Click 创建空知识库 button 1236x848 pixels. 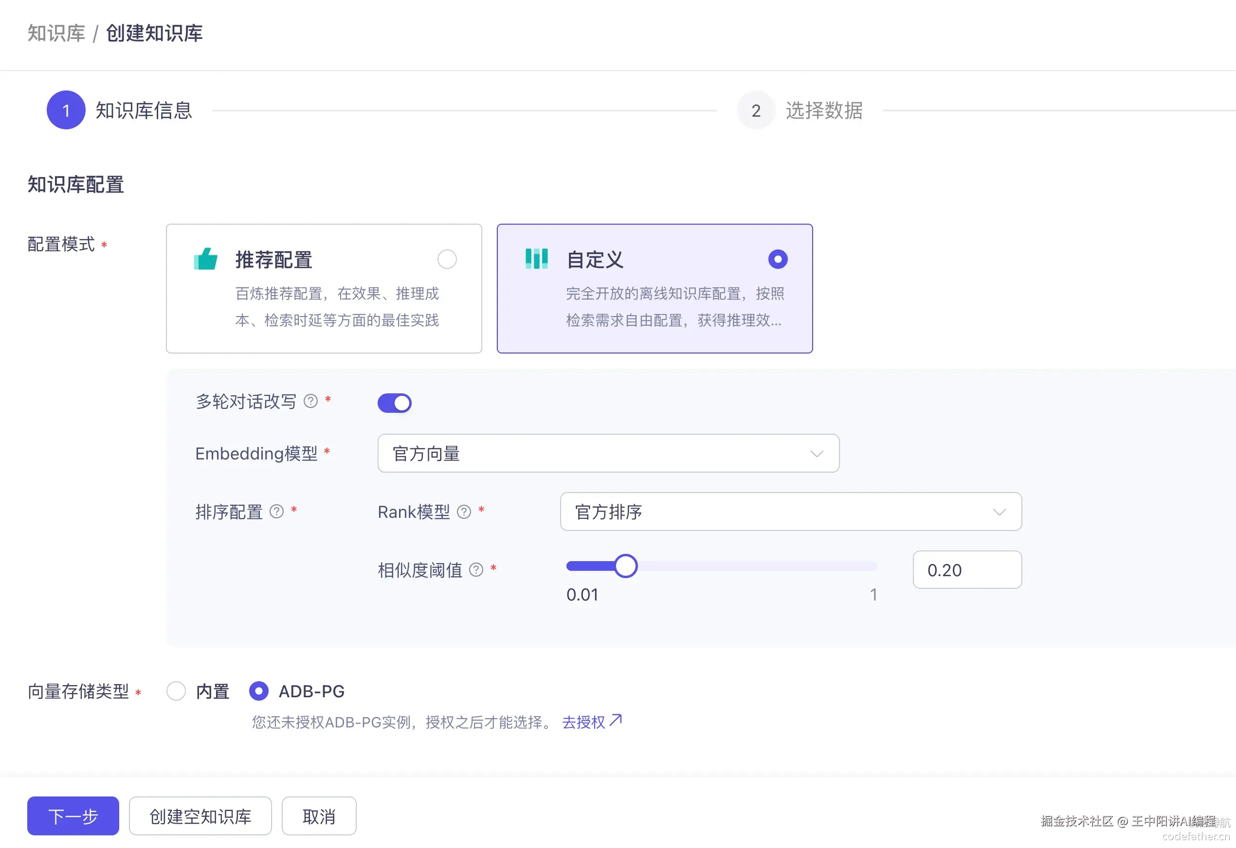[x=200, y=815]
